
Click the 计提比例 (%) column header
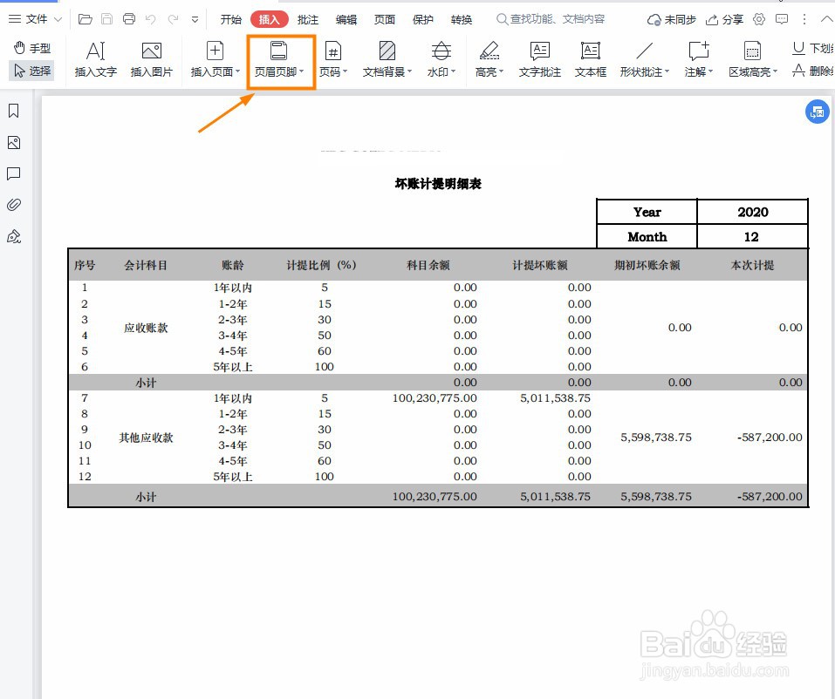tap(322, 265)
